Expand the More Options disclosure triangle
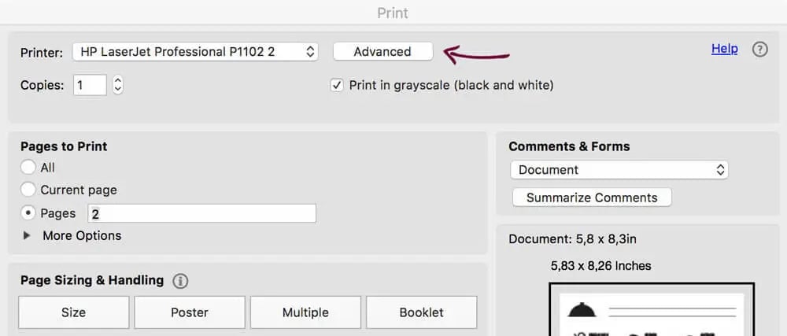The image size is (787, 336). tap(28, 235)
